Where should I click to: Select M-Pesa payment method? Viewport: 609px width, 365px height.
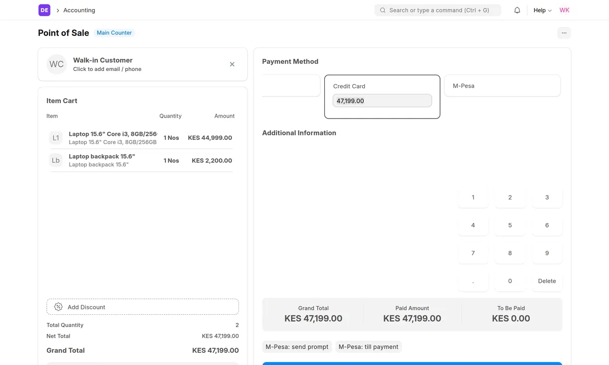pos(502,86)
